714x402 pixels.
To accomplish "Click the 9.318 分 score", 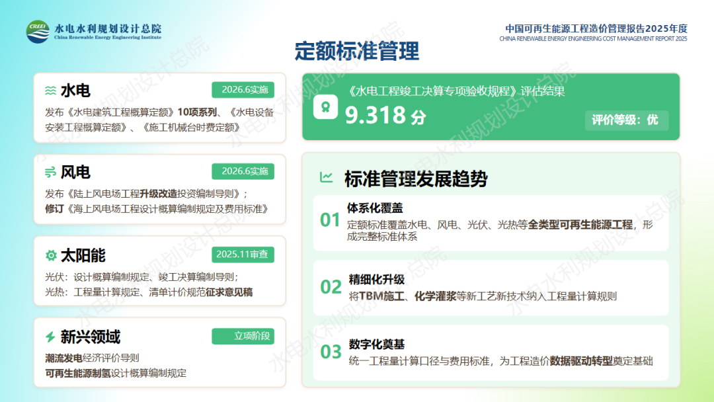I will point(385,115).
